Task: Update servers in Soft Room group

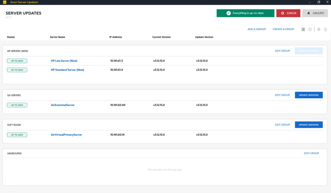Action: (308, 125)
